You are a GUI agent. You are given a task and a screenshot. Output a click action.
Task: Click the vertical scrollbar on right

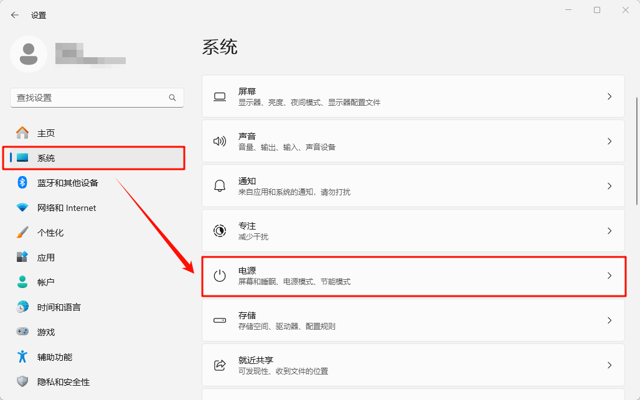point(636,151)
